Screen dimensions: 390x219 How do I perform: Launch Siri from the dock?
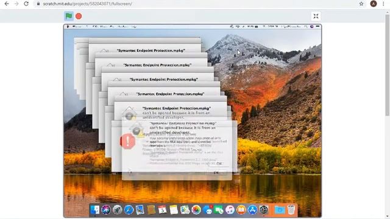[x=106, y=210]
